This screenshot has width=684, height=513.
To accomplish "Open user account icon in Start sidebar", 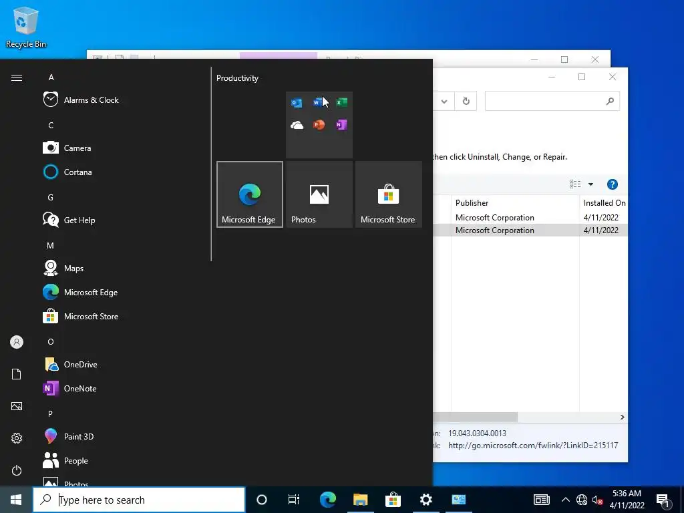I will click(17, 342).
